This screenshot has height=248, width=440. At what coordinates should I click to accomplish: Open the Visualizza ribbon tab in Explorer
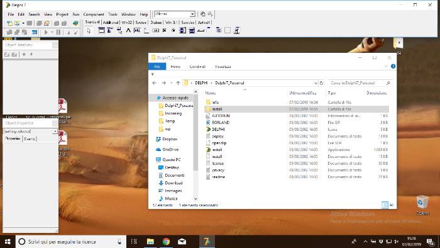[223, 67]
